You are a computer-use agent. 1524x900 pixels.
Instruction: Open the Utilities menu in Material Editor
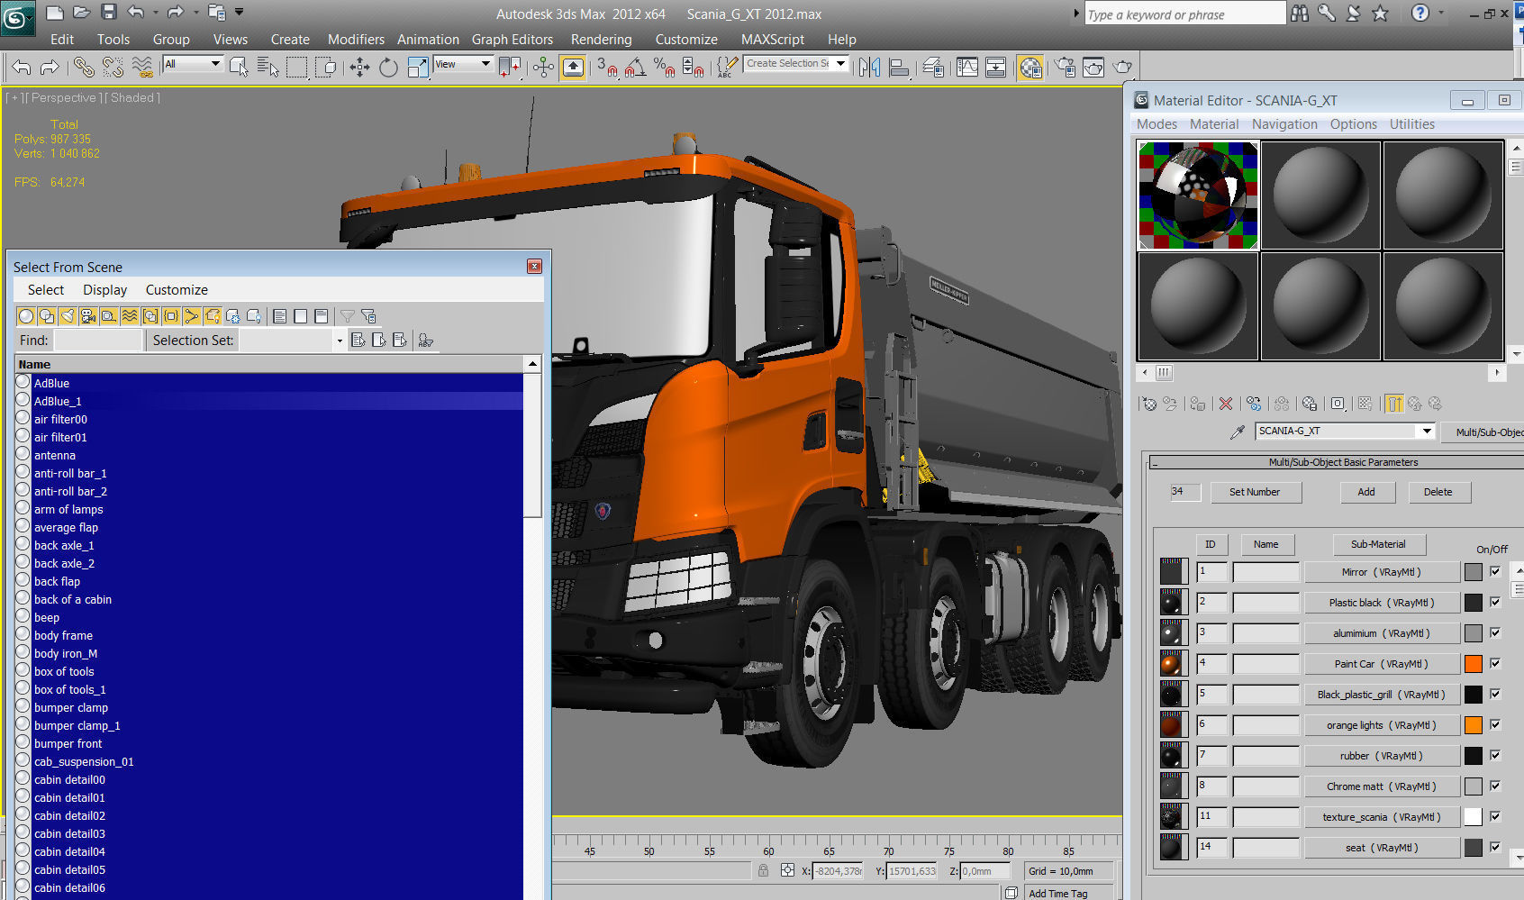[x=1411, y=124]
